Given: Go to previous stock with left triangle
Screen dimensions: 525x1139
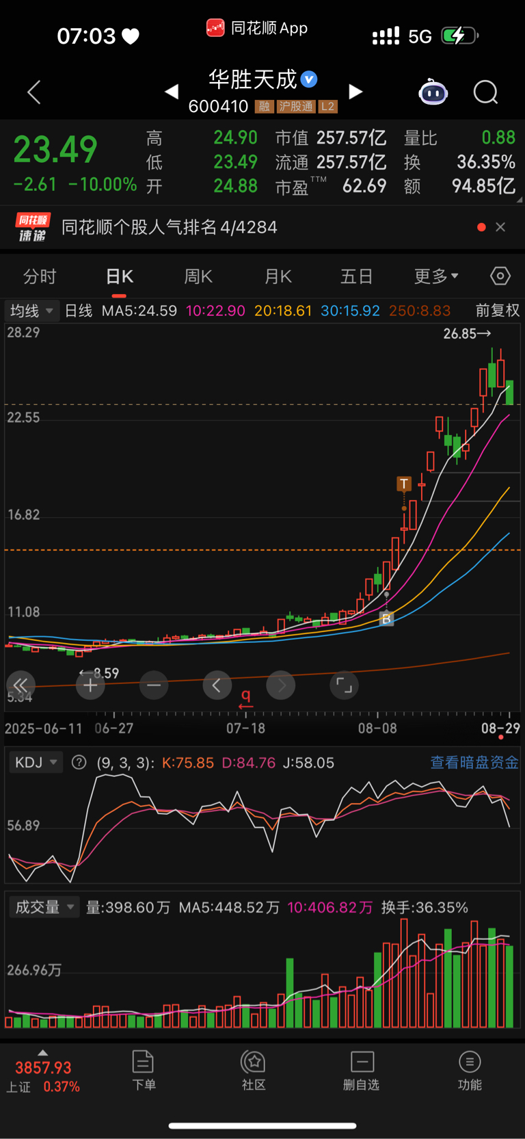Looking at the screenshot, I should click(172, 91).
